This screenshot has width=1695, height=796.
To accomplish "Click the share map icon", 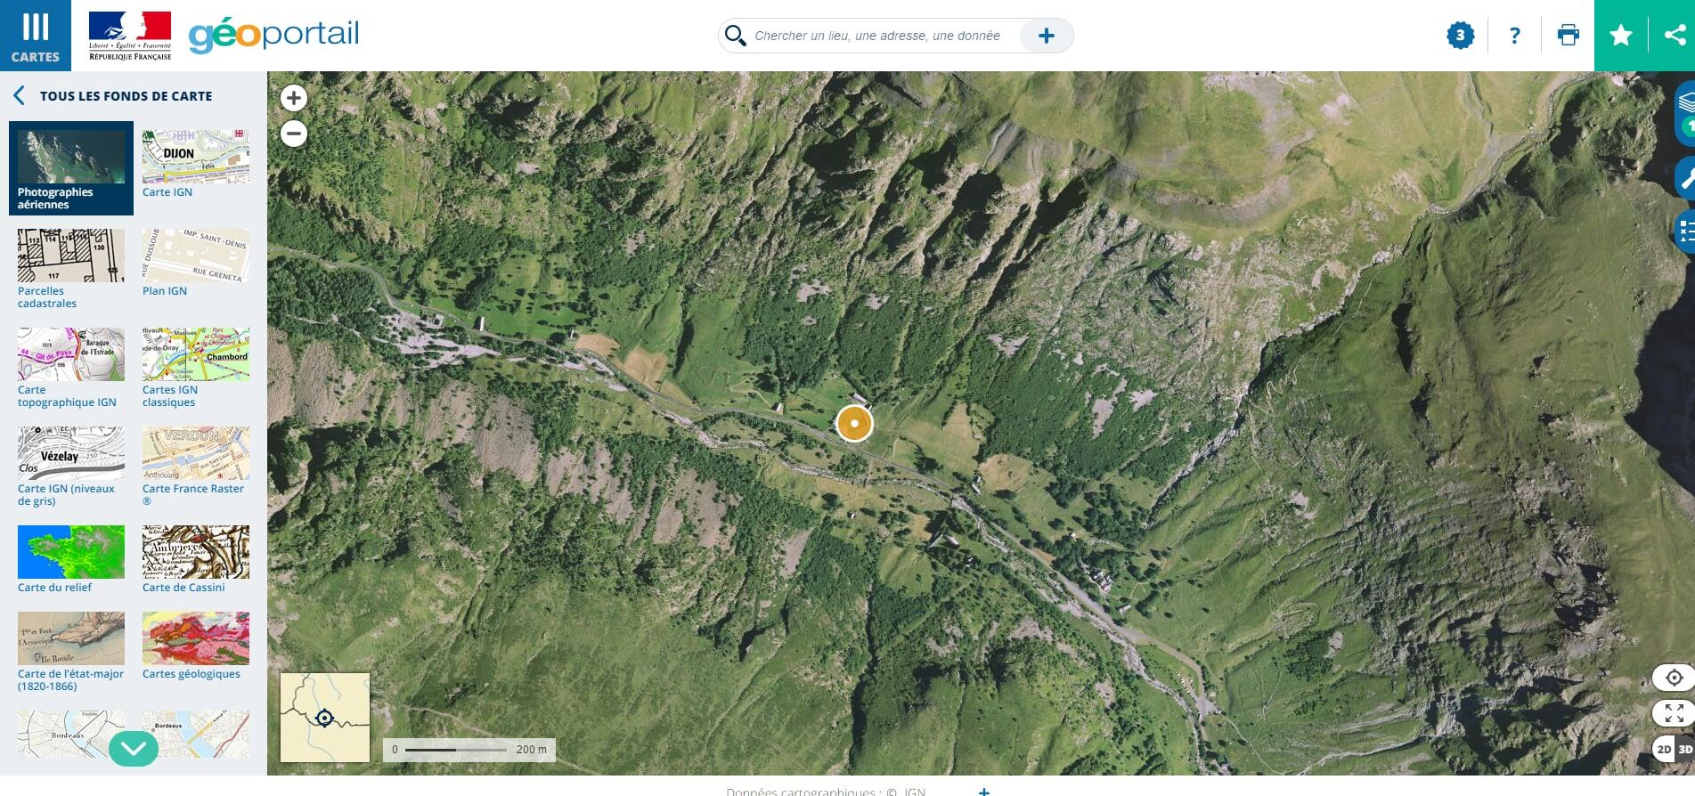I will point(1675,36).
